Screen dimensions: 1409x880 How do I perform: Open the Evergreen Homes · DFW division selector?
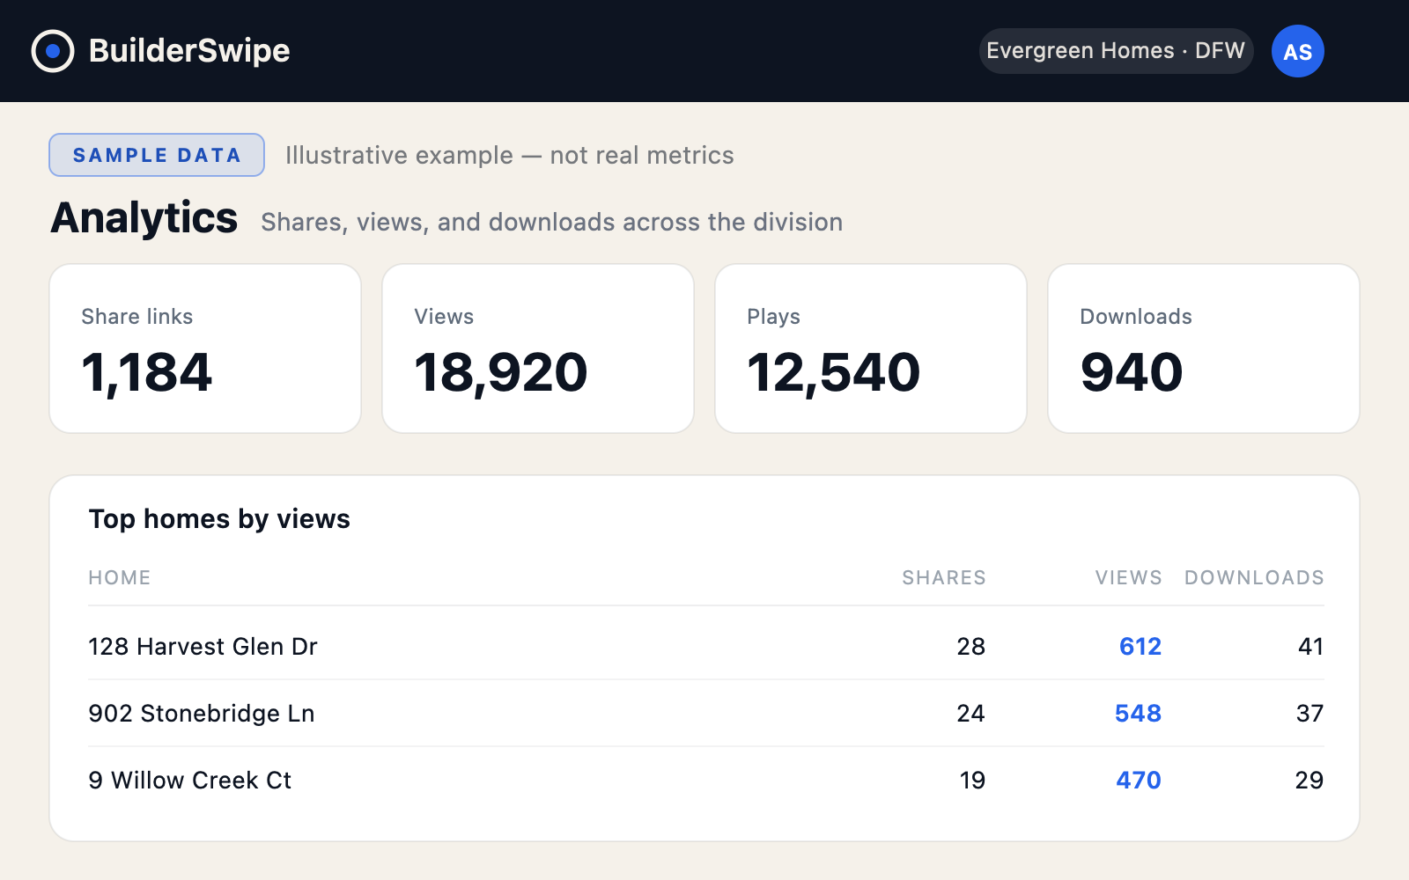pos(1116,51)
